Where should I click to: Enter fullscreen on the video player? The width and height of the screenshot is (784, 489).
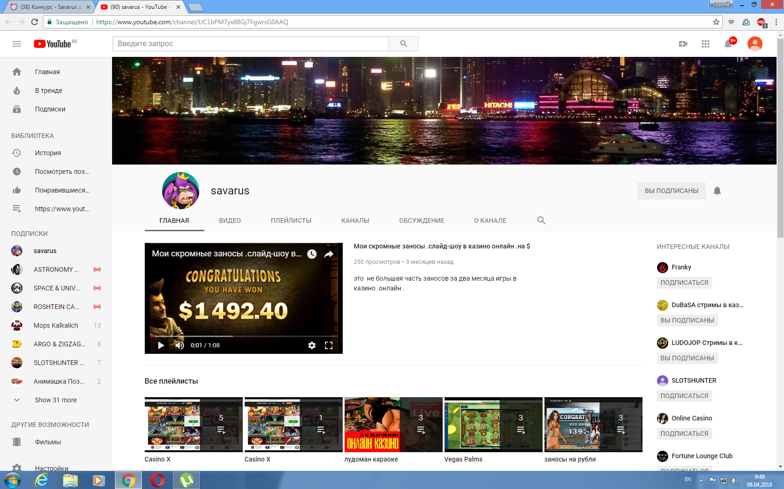329,345
